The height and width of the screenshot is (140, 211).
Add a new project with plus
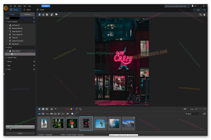click(34, 18)
